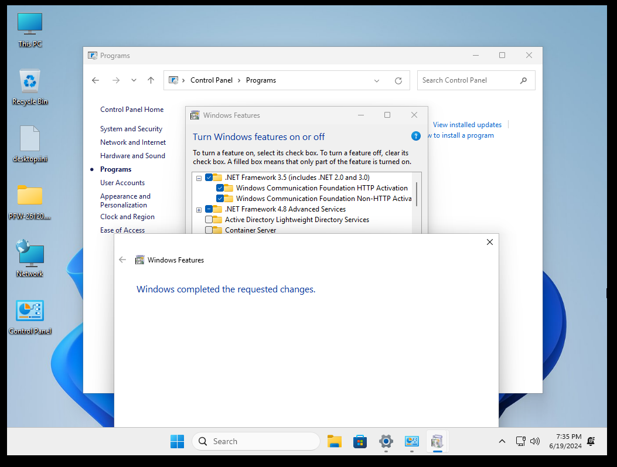The width and height of the screenshot is (617, 467).
Task: Go to System and Security
Action: point(131,129)
